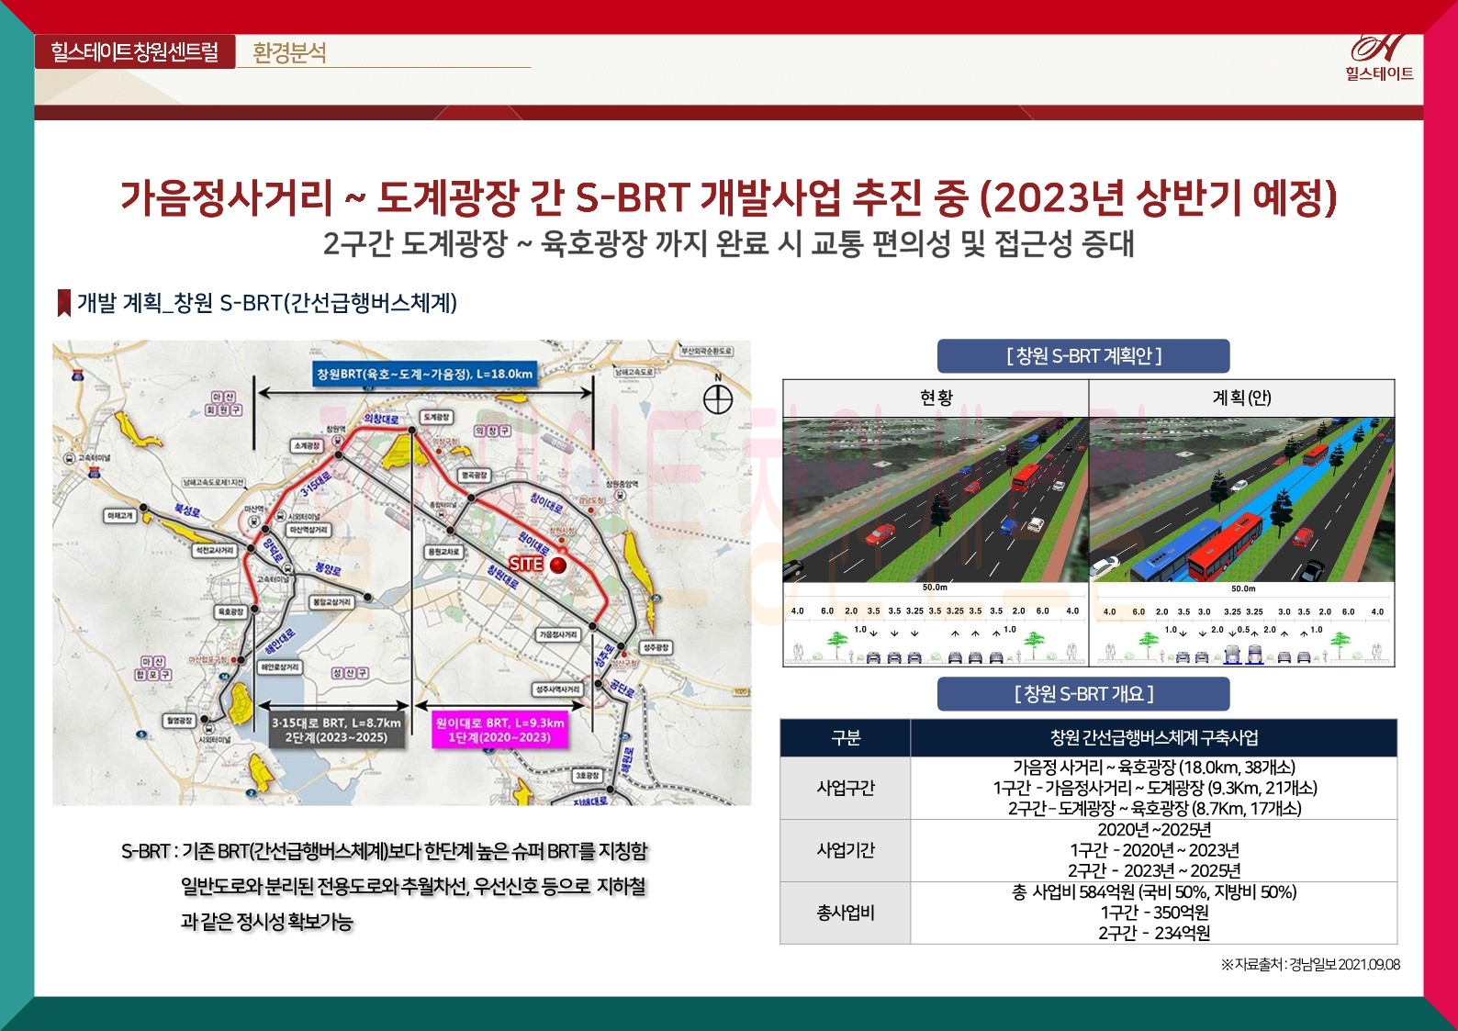1458x1031 pixels.
Task: Click the 2020년 ~2025년 period text
Action: (x=1154, y=830)
